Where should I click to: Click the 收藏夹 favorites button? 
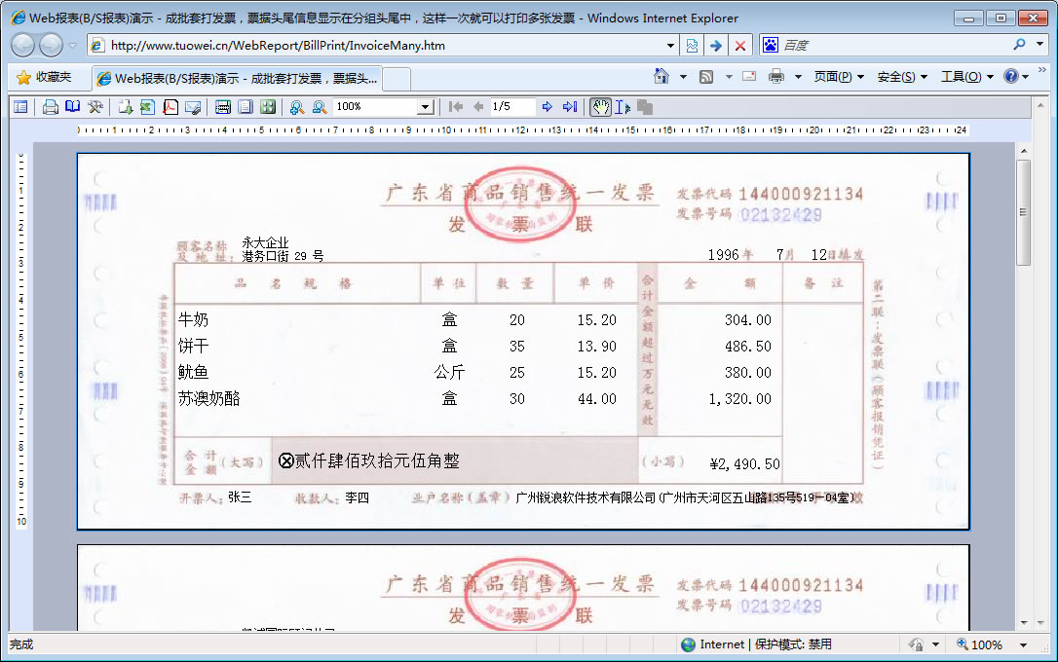44,77
